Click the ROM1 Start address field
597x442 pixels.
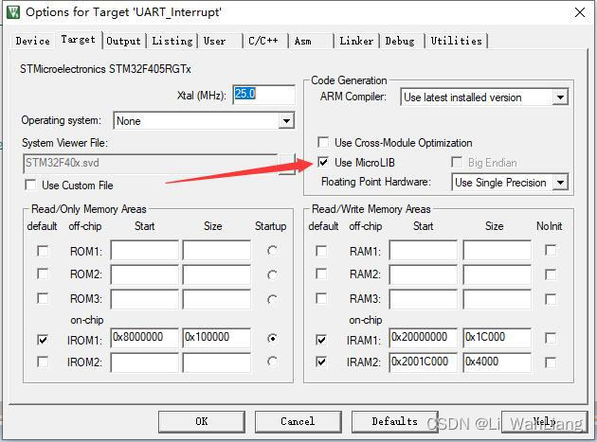[x=144, y=250]
